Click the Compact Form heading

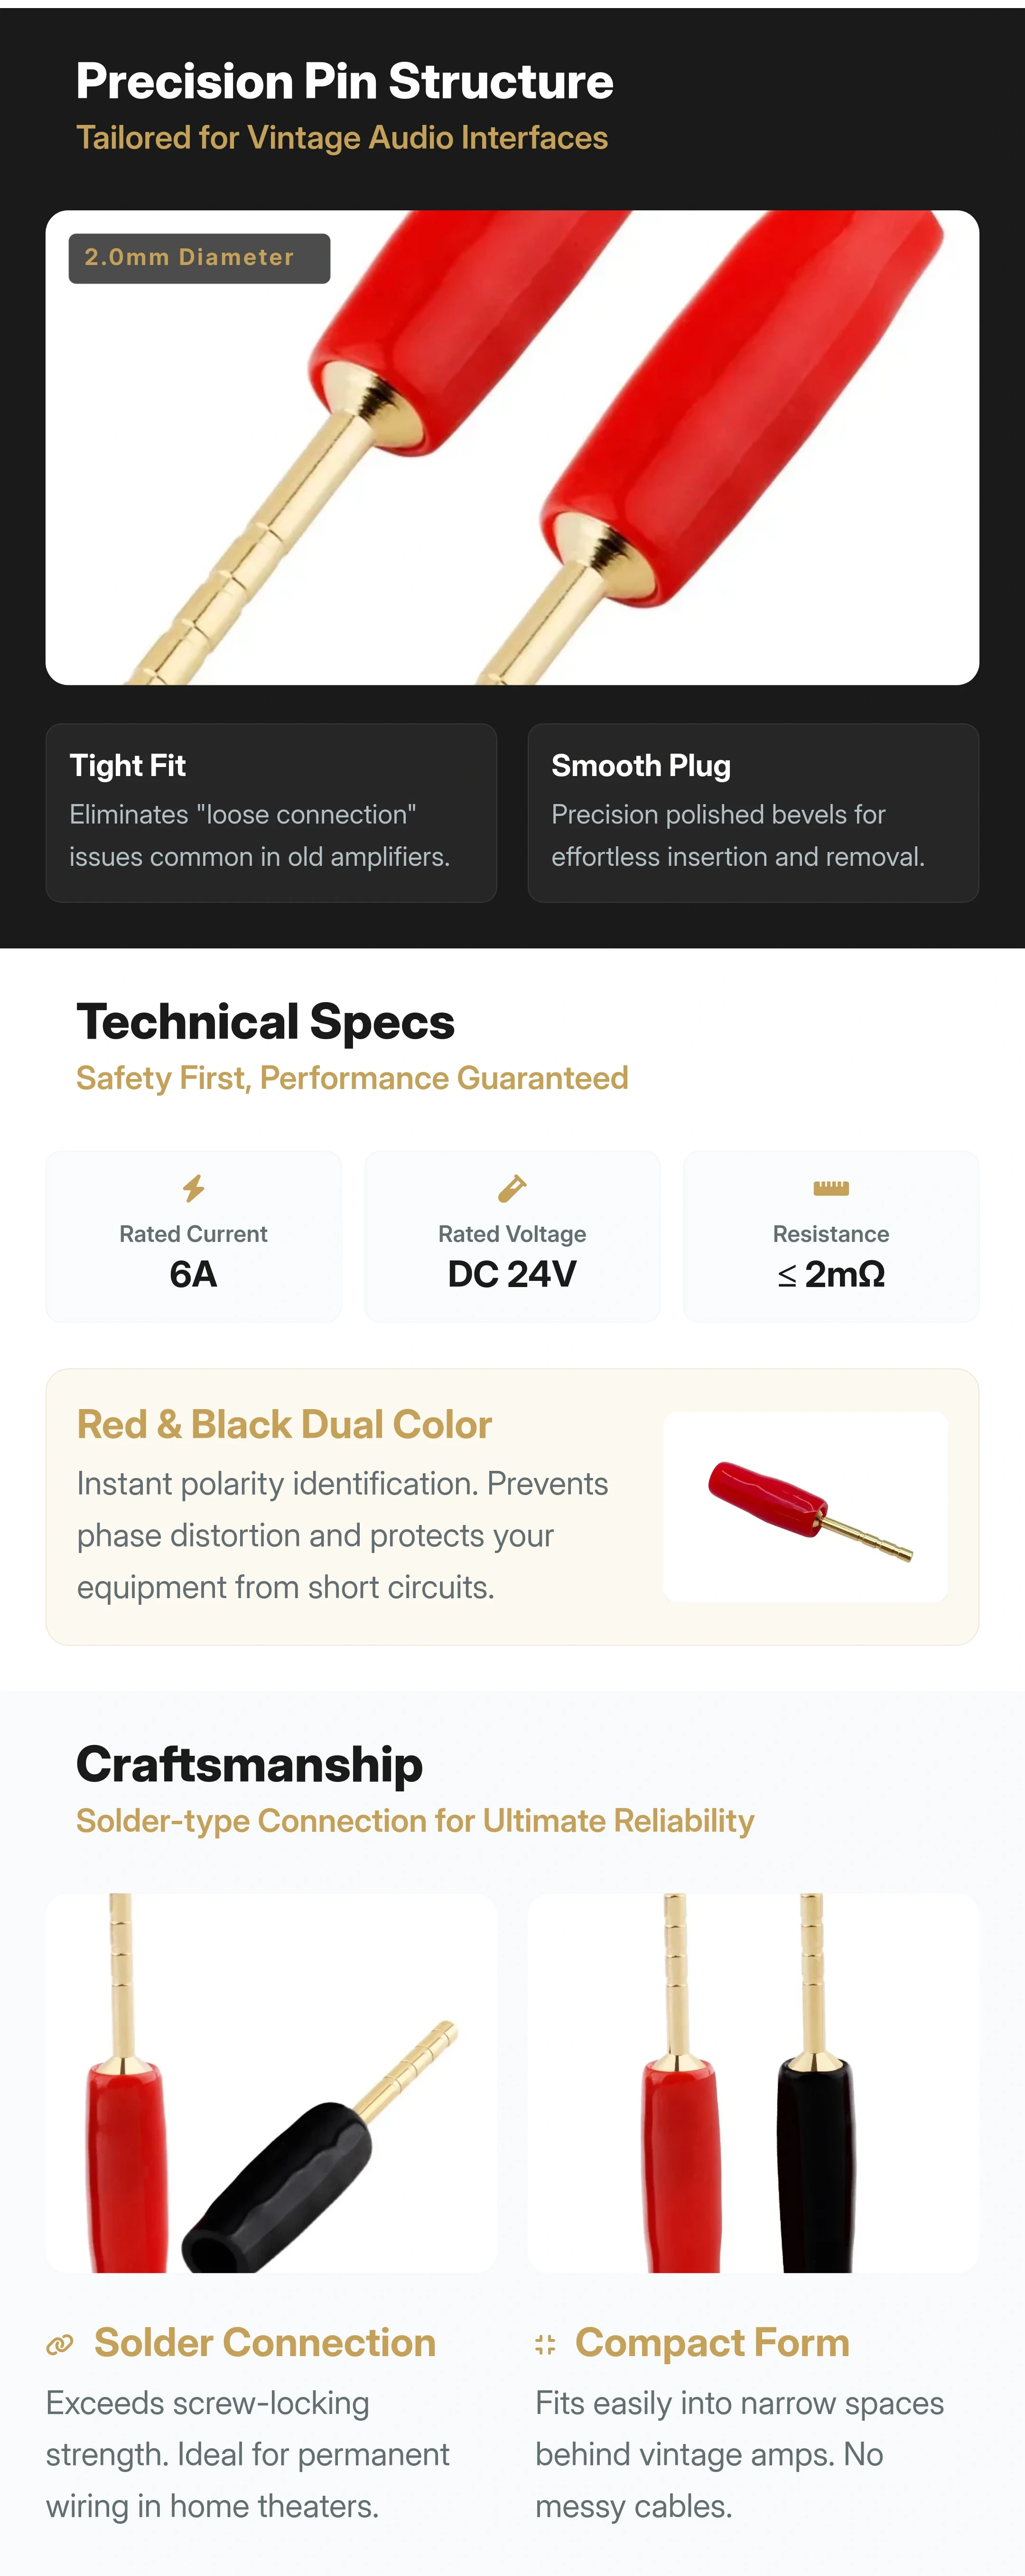click(x=712, y=2343)
